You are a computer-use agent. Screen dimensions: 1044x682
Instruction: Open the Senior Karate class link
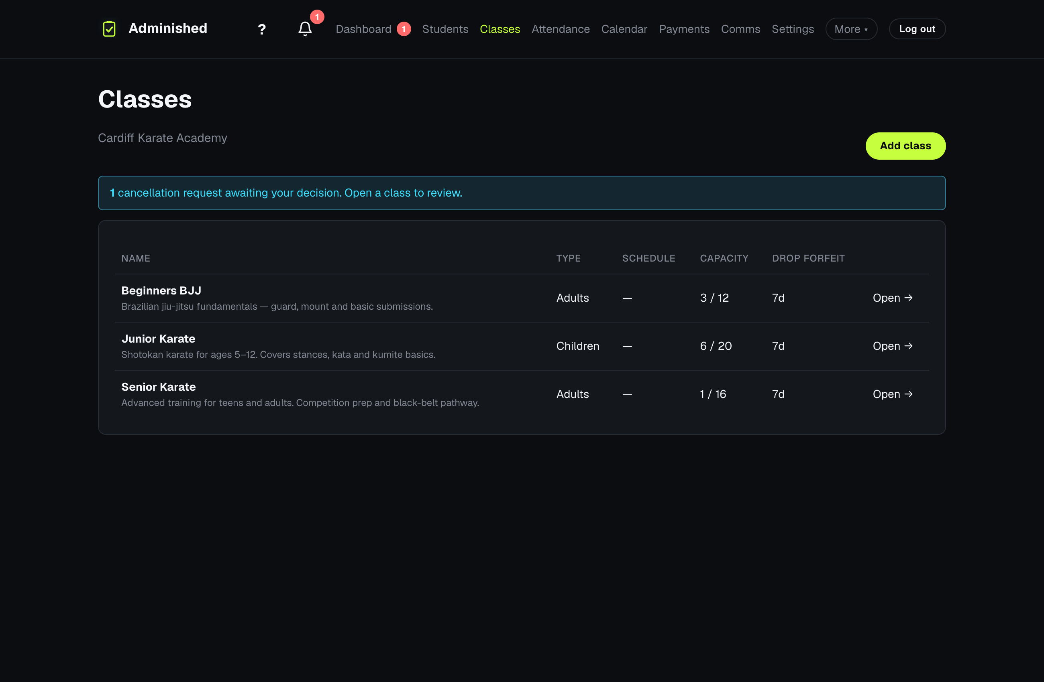892,394
